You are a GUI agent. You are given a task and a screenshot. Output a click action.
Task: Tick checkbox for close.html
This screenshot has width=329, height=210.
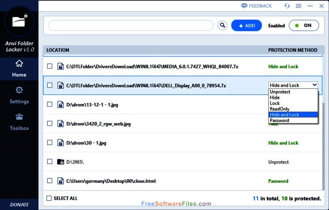(x=50, y=181)
